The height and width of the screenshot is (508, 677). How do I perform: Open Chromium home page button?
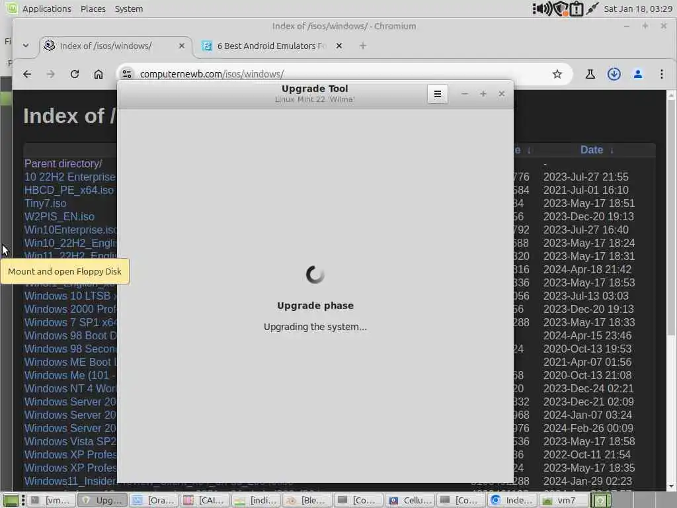tap(99, 74)
